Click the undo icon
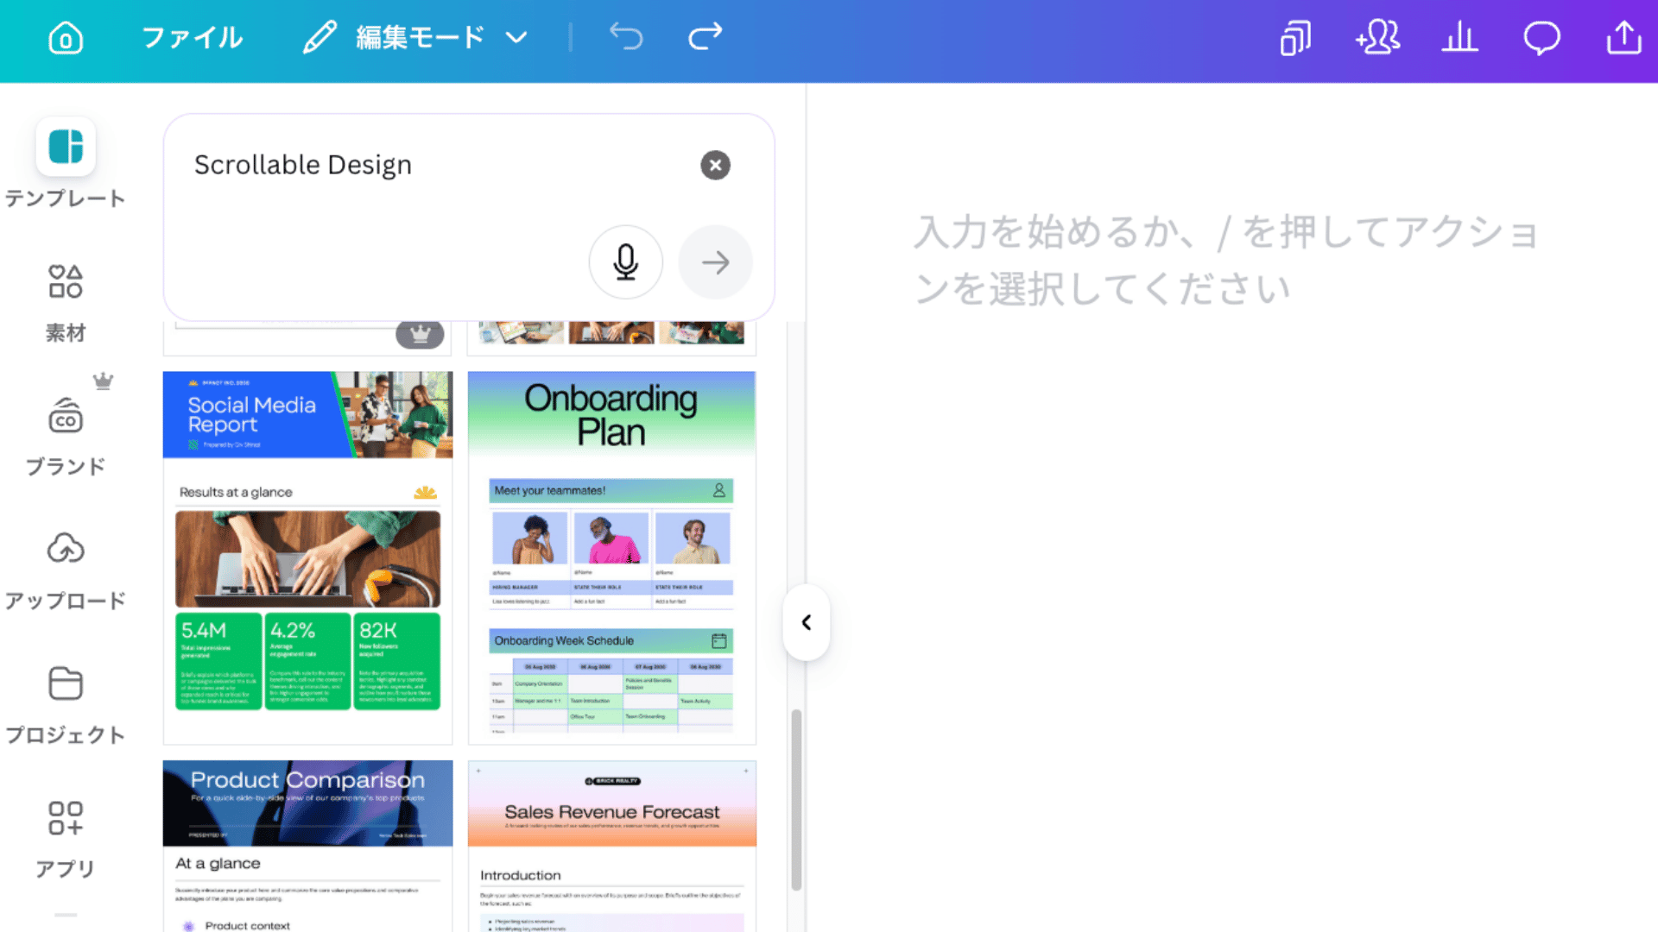Screen dimensions: 1658x932 click(626, 36)
